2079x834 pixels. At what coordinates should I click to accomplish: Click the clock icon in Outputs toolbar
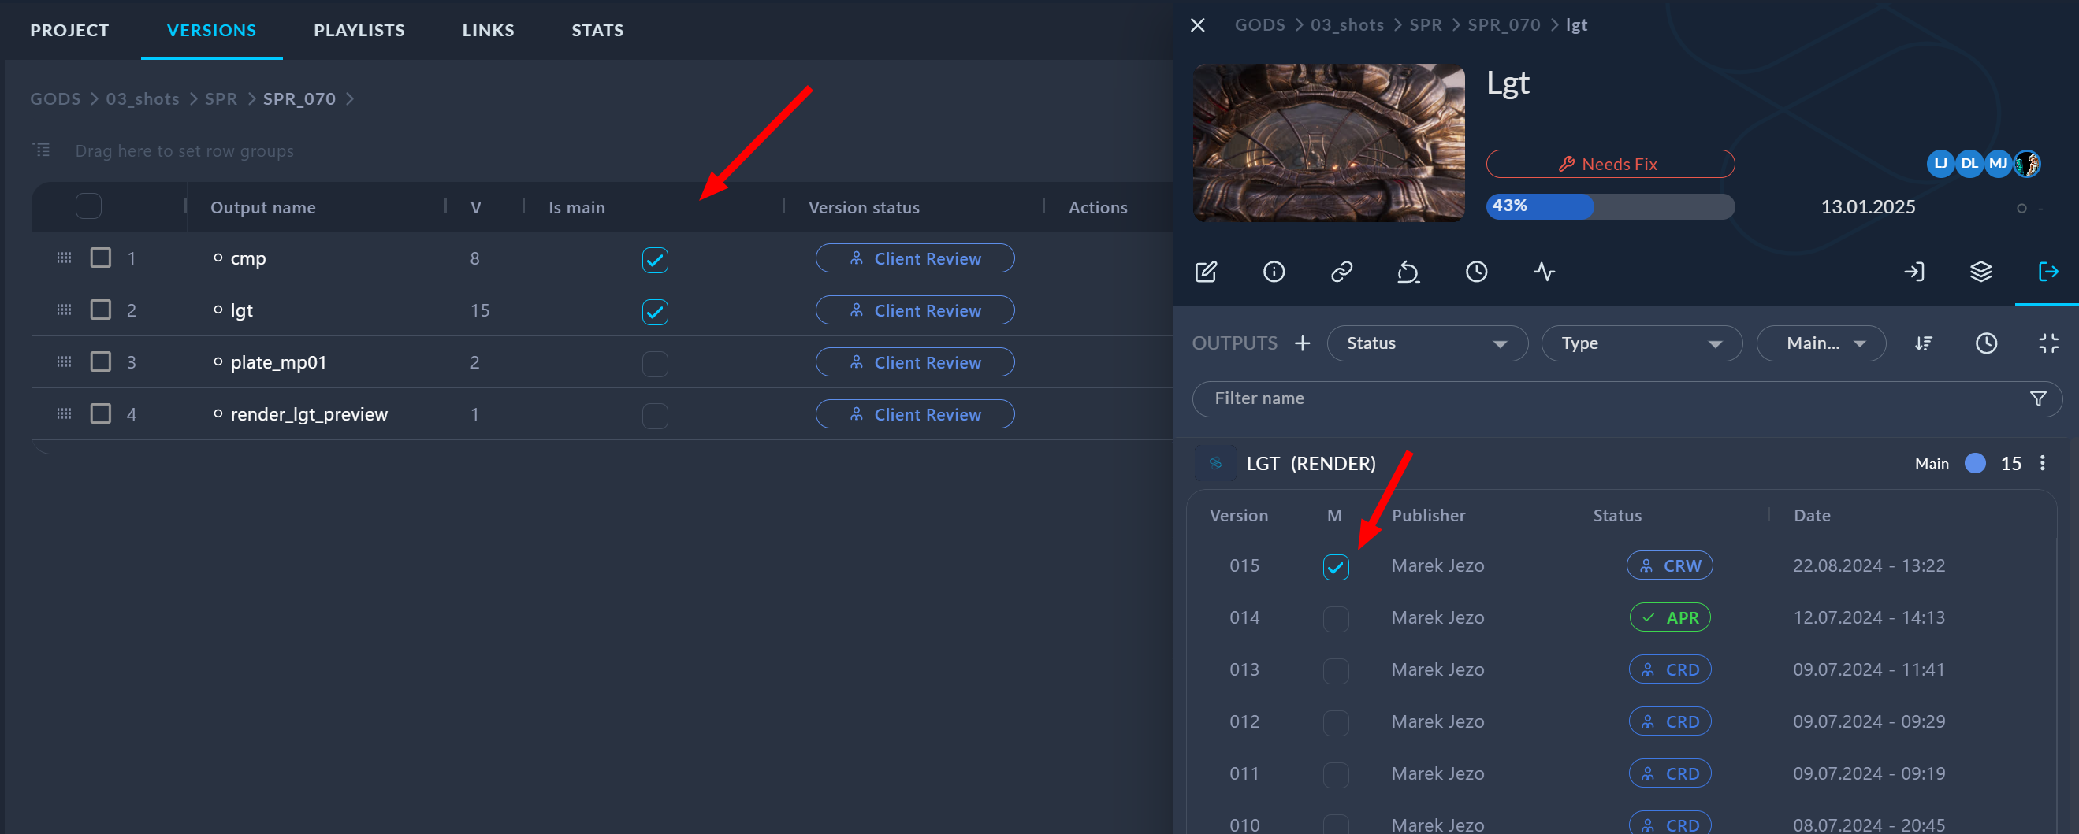tap(1986, 343)
